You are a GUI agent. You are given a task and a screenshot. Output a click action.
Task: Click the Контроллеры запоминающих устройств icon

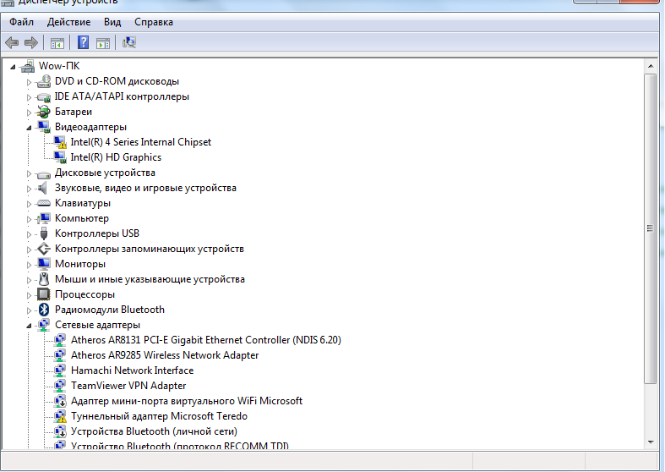coord(44,249)
